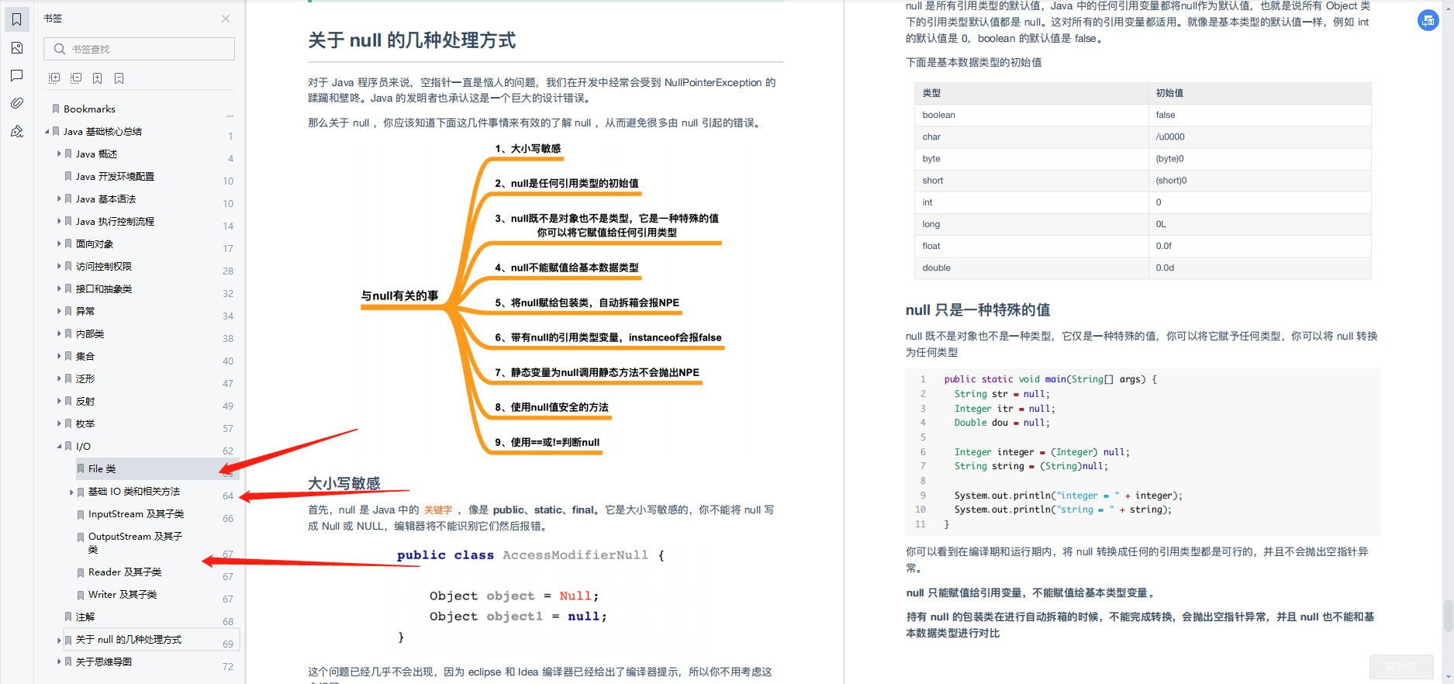Select the File 类 bookmark
Image resolution: width=1454 pixels, height=684 pixels.
pos(102,469)
